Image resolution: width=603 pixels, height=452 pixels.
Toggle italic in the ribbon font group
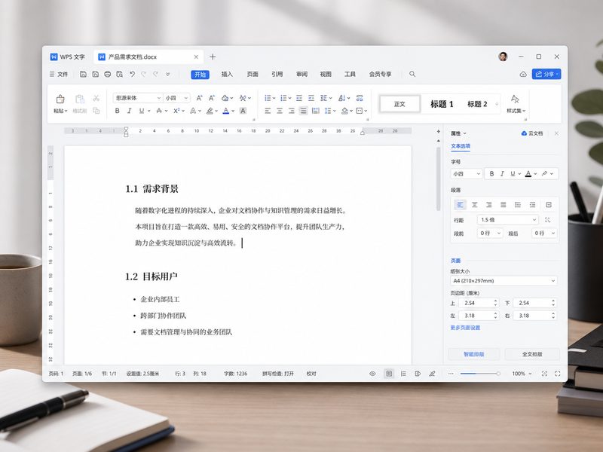[129, 111]
